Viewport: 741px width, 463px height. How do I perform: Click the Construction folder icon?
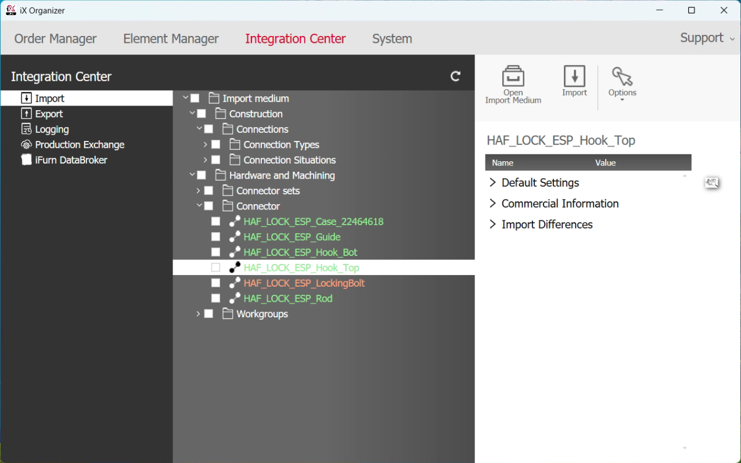pyautogui.click(x=221, y=114)
